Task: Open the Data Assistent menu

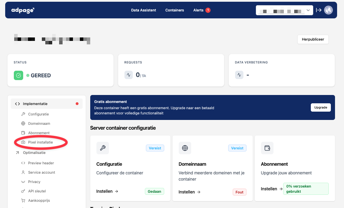Action: pyautogui.click(x=143, y=10)
